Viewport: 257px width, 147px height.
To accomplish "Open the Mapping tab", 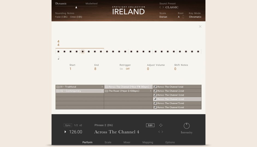I will coord(148,142).
